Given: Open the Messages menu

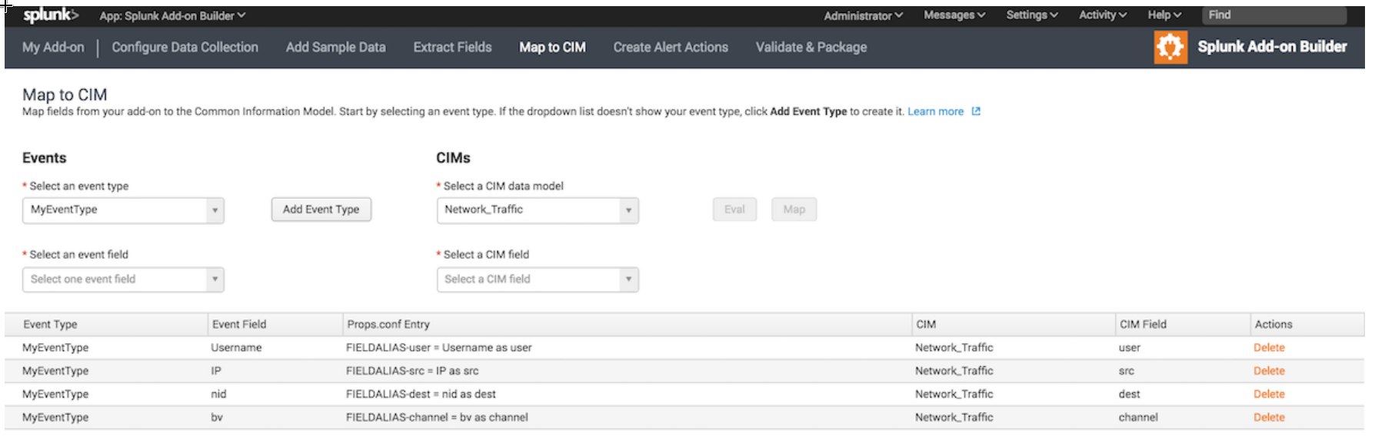Looking at the screenshot, I should [954, 15].
